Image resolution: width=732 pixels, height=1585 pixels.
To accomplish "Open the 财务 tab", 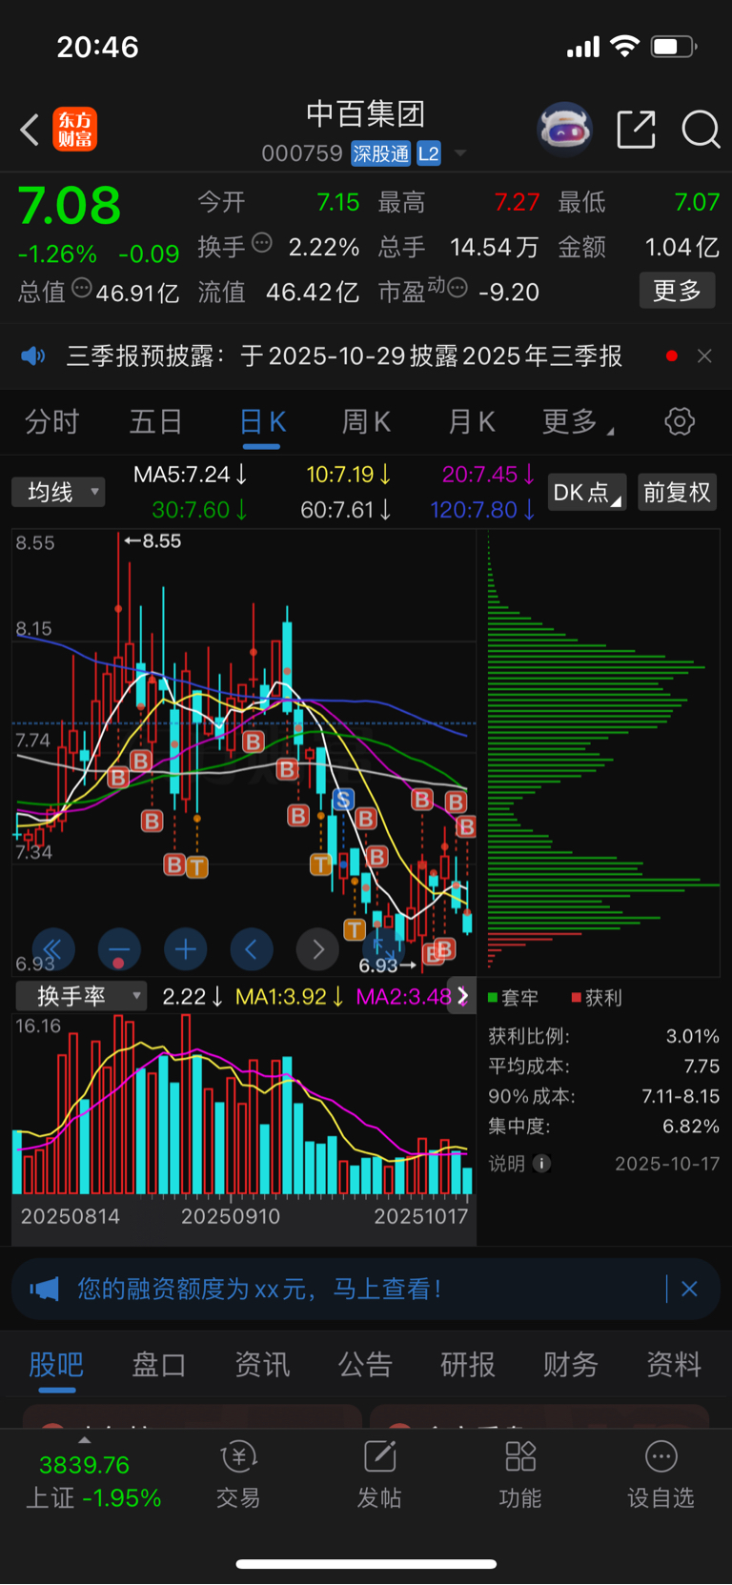I will 571,1365.
